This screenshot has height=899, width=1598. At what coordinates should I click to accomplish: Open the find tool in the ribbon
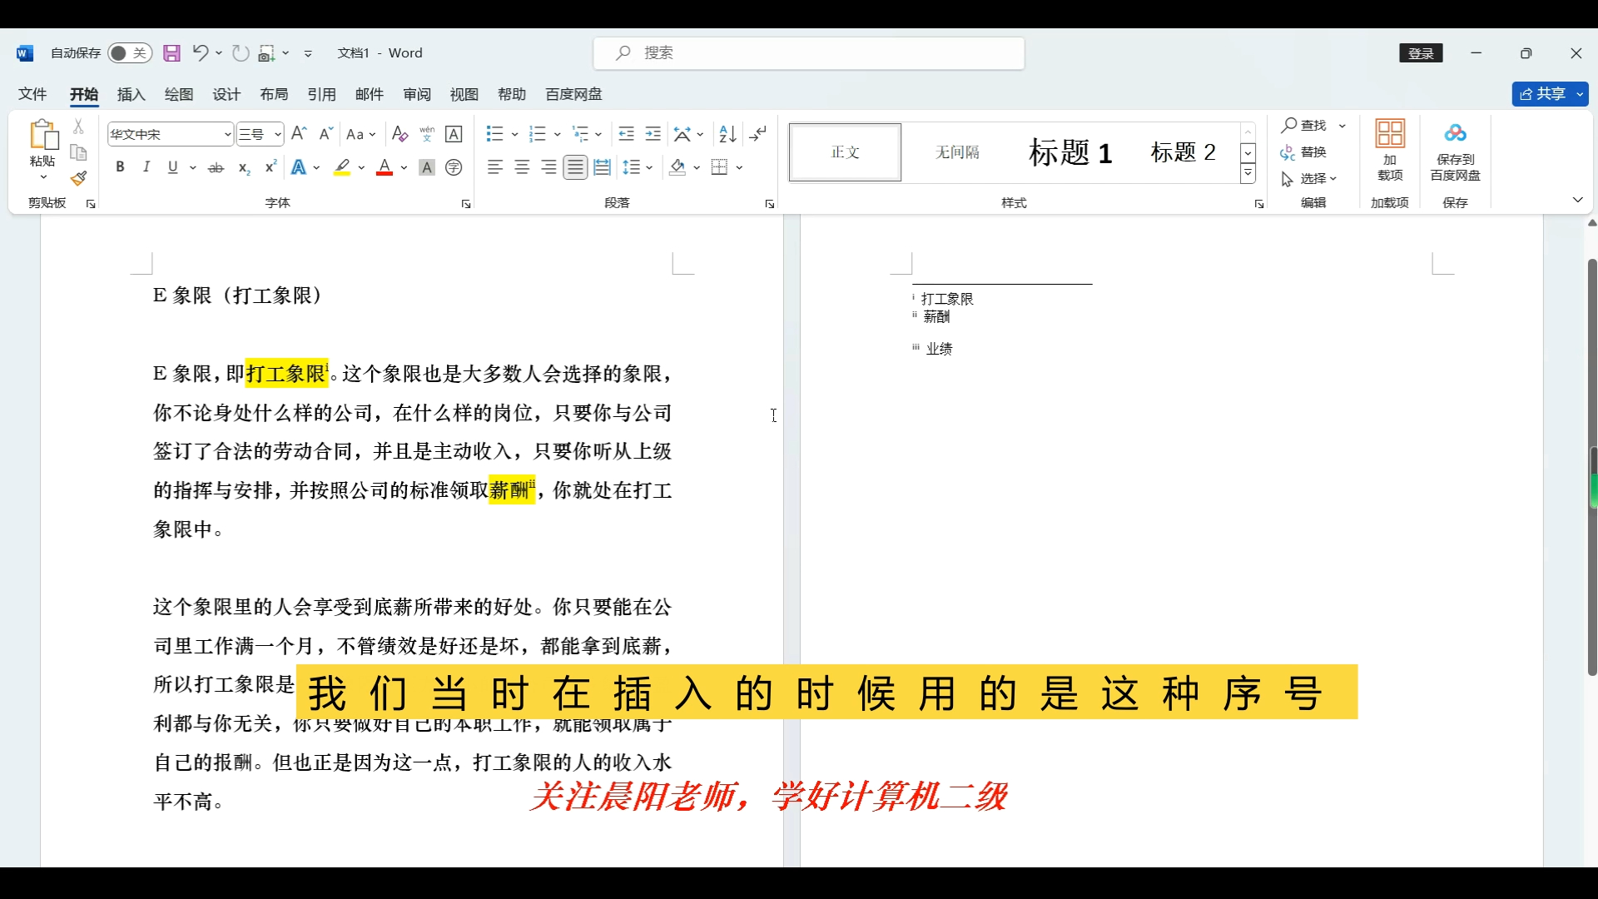[1312, 125]
